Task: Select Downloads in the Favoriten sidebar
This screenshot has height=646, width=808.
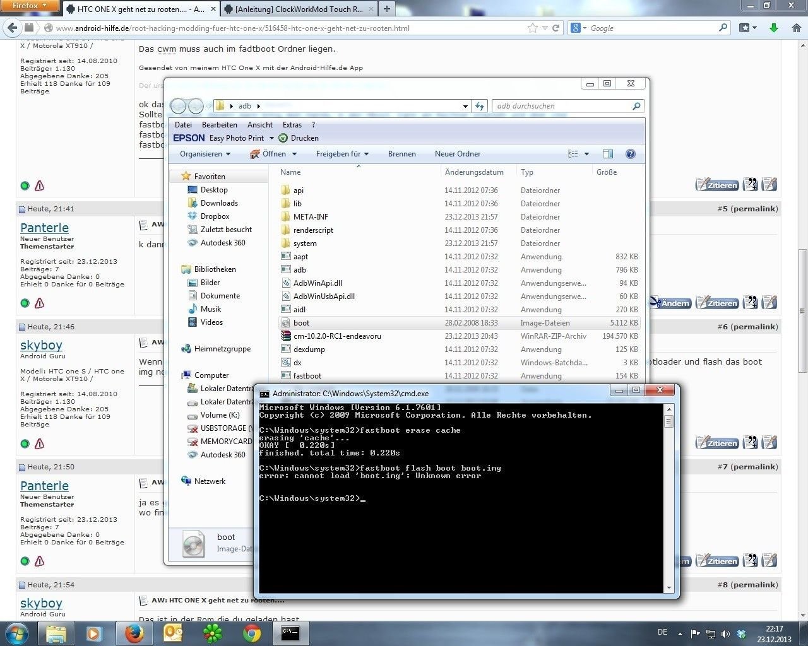Action: pos(219,203)
